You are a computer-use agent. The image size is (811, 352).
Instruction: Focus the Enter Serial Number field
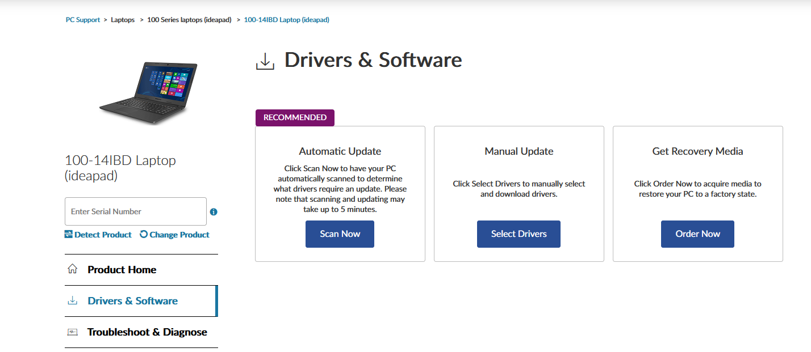pyautogui.click(x=136, y=211)
